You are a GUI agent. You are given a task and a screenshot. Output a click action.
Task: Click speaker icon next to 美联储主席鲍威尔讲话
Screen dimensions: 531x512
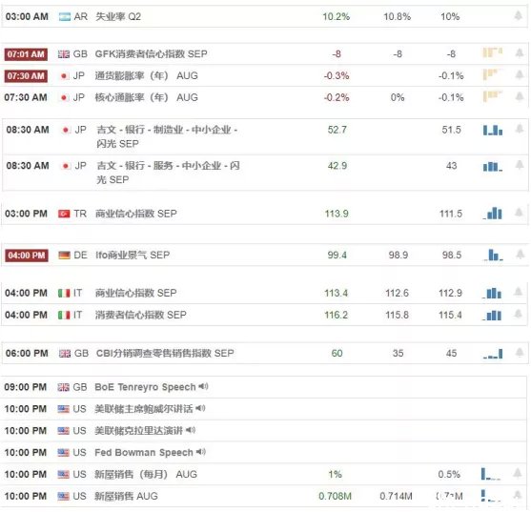(x=200, y=408)
